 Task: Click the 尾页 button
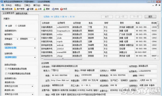click(x=150, y=17)
